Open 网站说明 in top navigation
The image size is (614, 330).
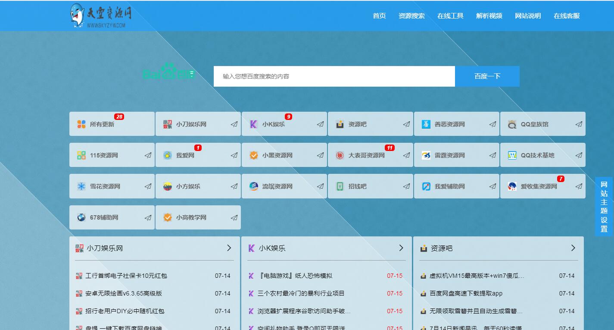(x=528, y=16)
